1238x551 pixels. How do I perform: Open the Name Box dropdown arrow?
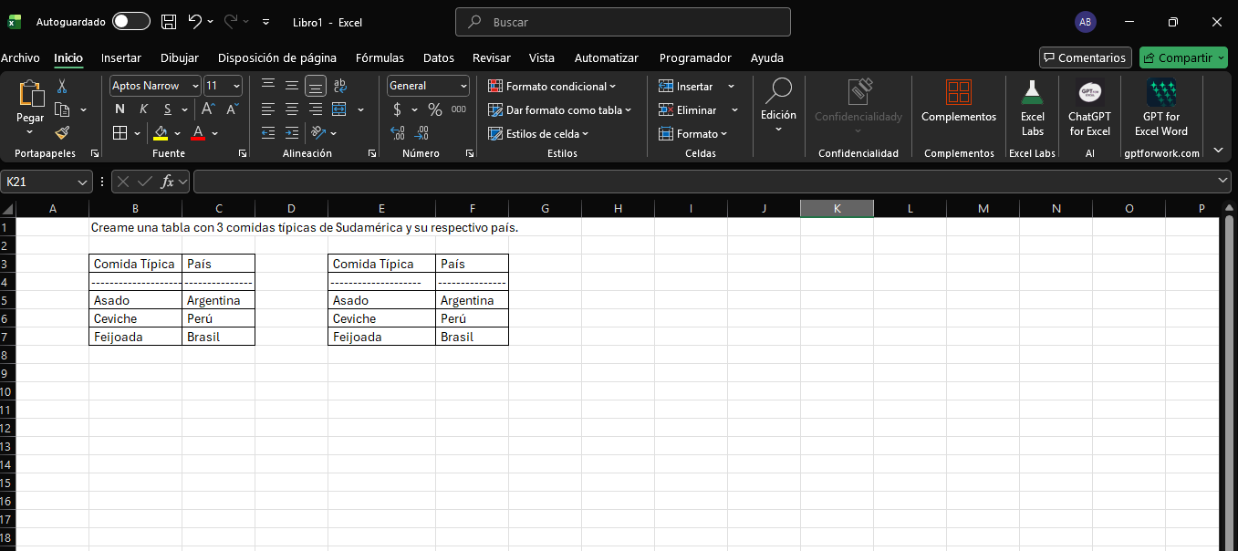[83, 182]
